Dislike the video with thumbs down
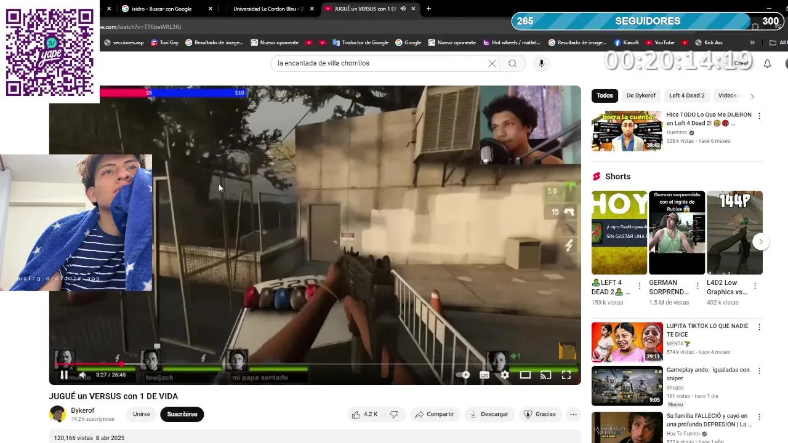This screenshot has height=443, width=788. click(x=395, y=414)
